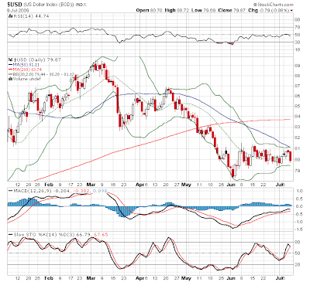Click the -1.0 tick on MACD axis
The image size is (310, 282).
click(x=299, y=222)
